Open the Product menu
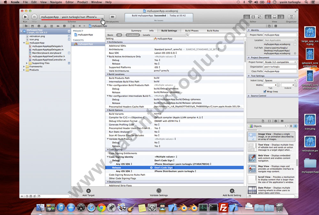The height and width of the screenshot is (215, 319). [82, 2]
